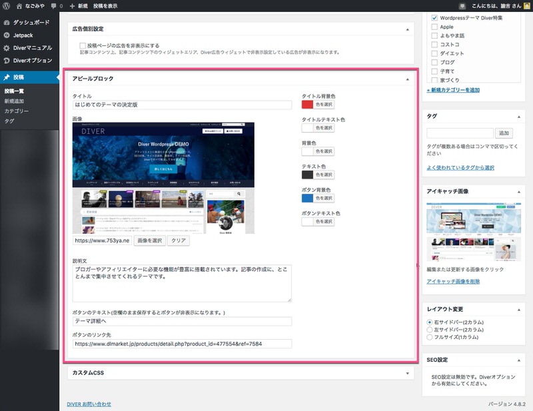Open the Jetpack sidebar item
533x411 pixels.
24,35
